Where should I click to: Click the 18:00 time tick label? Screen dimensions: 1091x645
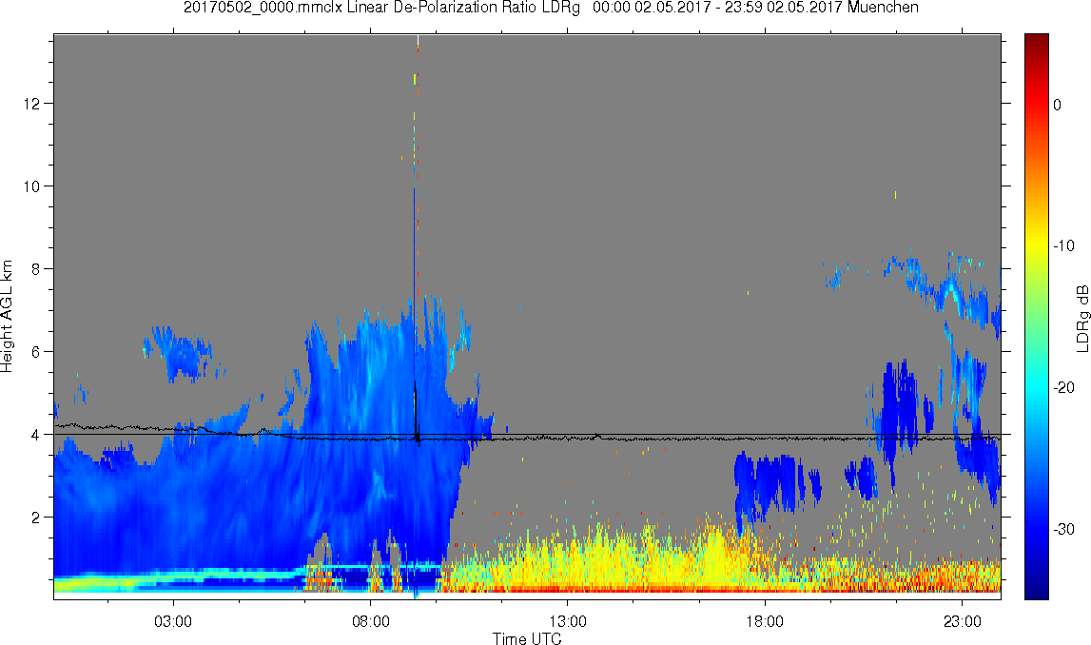click(x=765, y=620)
